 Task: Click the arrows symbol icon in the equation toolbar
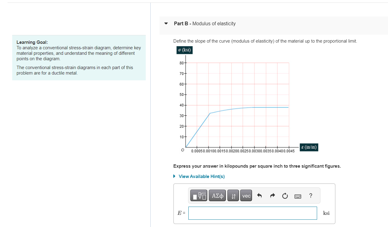click(233, 195)
